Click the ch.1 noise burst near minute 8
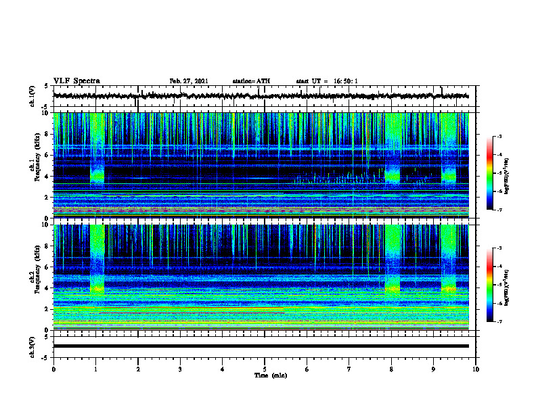 pyautogui.click(x=393, y=149)
